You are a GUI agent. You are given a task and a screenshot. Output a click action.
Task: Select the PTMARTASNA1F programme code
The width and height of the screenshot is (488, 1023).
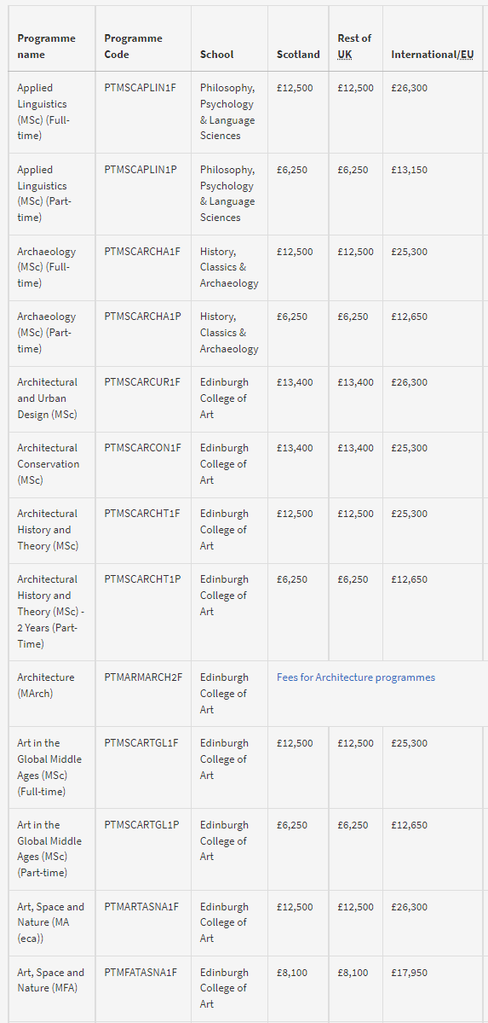pyautogui.click(x=141, y=907)
